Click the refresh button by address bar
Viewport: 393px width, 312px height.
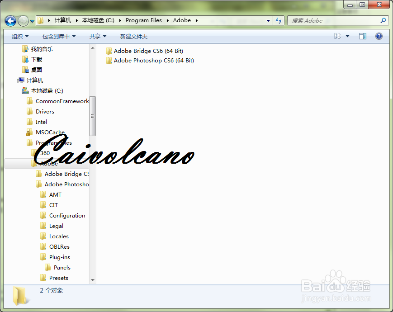(279, 20)
